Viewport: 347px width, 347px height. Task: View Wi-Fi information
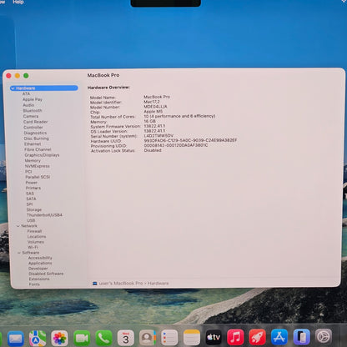[x=33, y=247]
